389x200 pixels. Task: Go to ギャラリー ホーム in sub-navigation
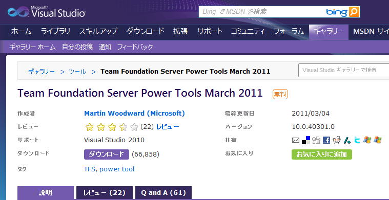(32, 47)
